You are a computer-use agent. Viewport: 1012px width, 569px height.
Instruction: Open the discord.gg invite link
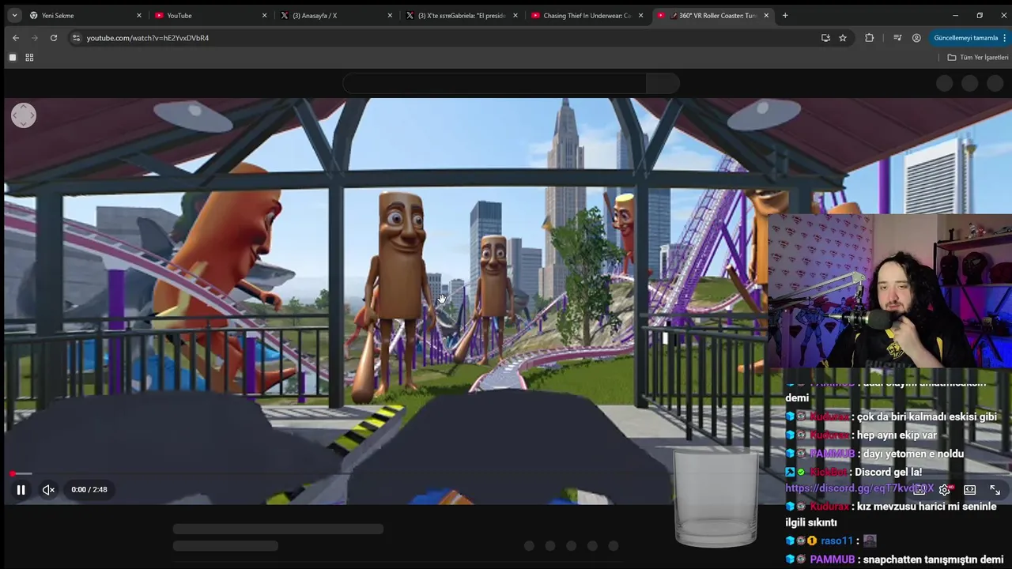859,488
